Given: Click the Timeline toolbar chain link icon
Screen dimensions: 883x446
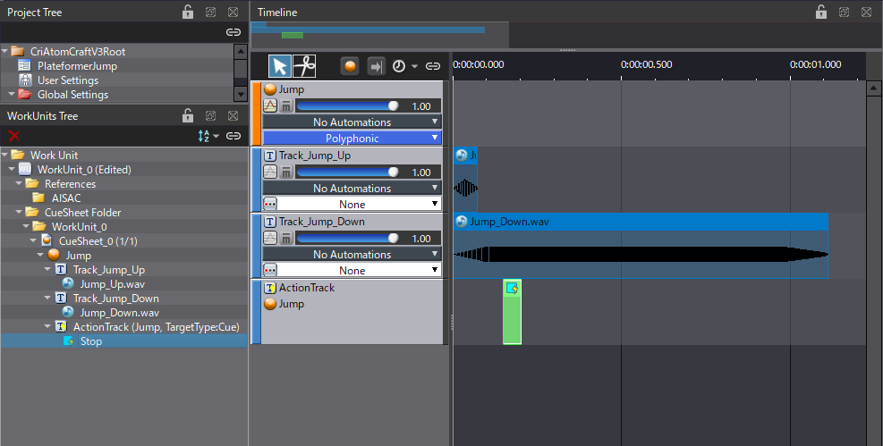Looking at the screenshot, I should [432, 66].
